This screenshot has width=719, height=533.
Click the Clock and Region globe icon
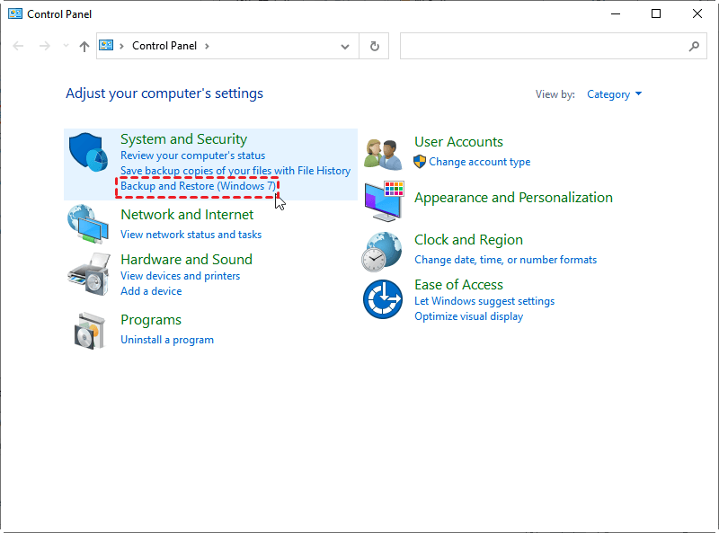382,251
